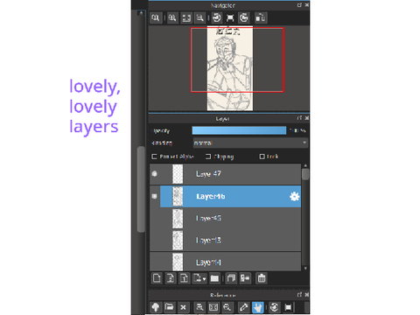Fit canvas to window in Navigator toolbar
420x315 pixels.
tap(186, 18)
